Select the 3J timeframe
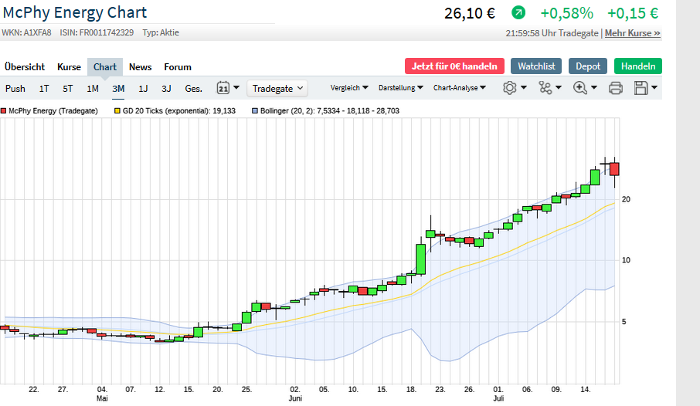 coord(166,88)
